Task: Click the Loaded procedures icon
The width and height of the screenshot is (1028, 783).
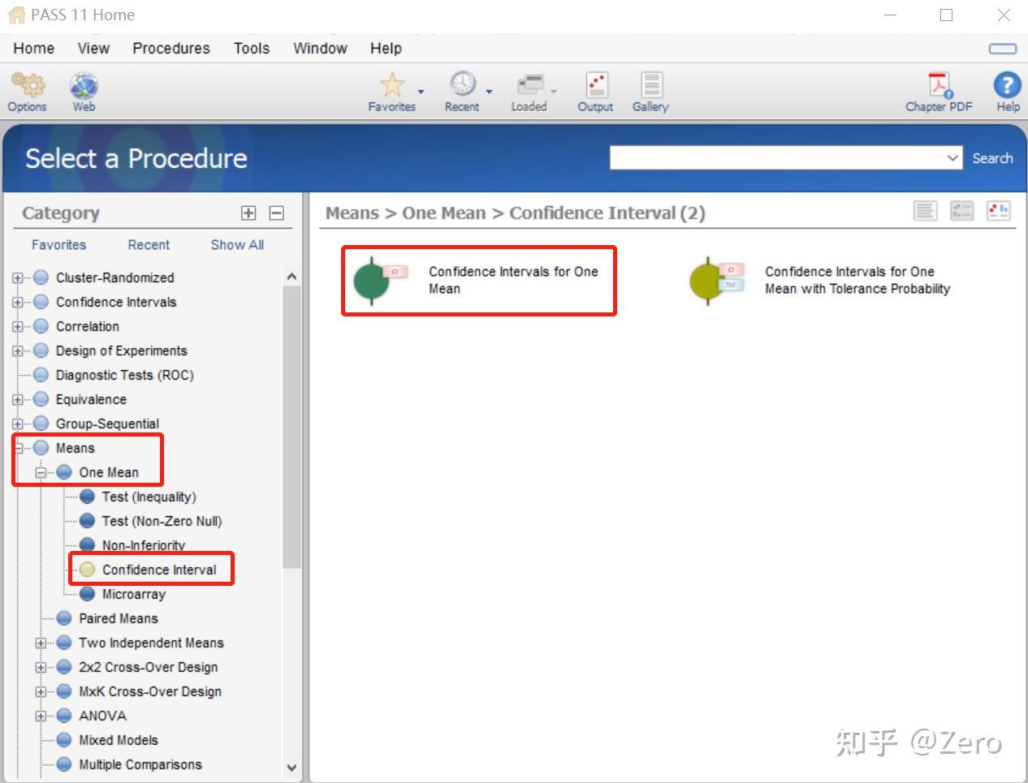Action: [x=529, y=84]
